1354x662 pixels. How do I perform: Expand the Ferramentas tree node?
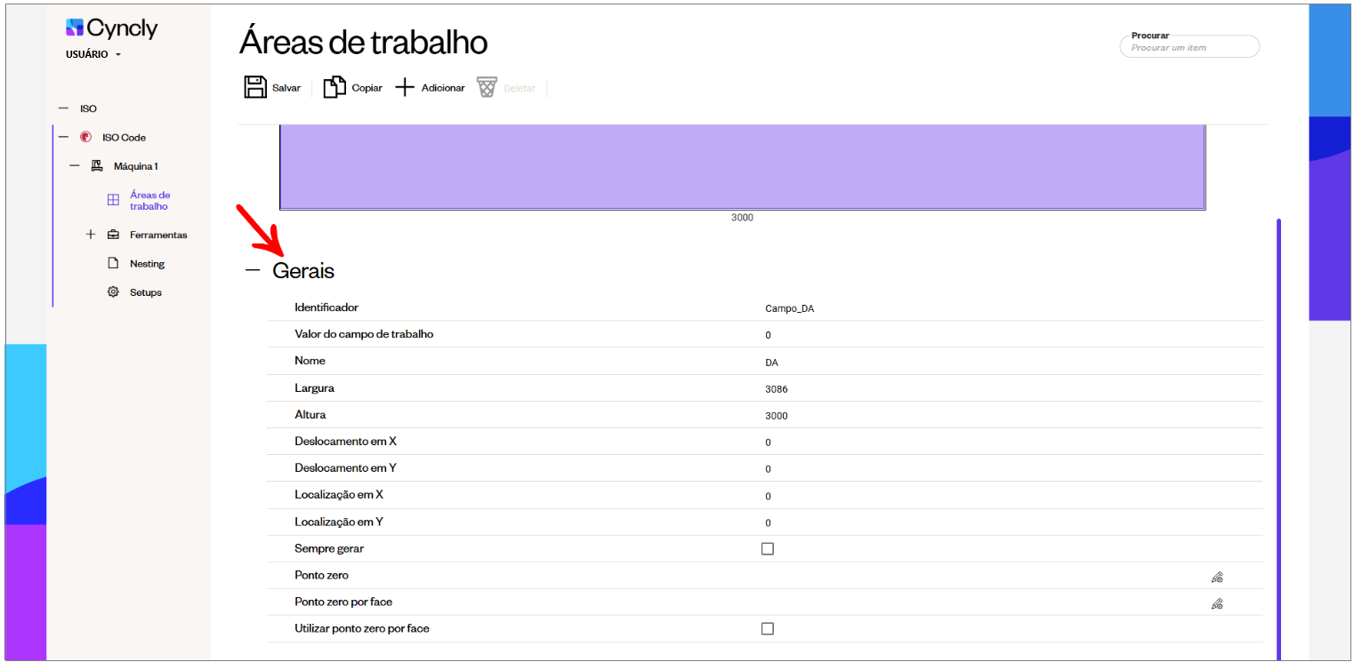click(x=90, y=235)
